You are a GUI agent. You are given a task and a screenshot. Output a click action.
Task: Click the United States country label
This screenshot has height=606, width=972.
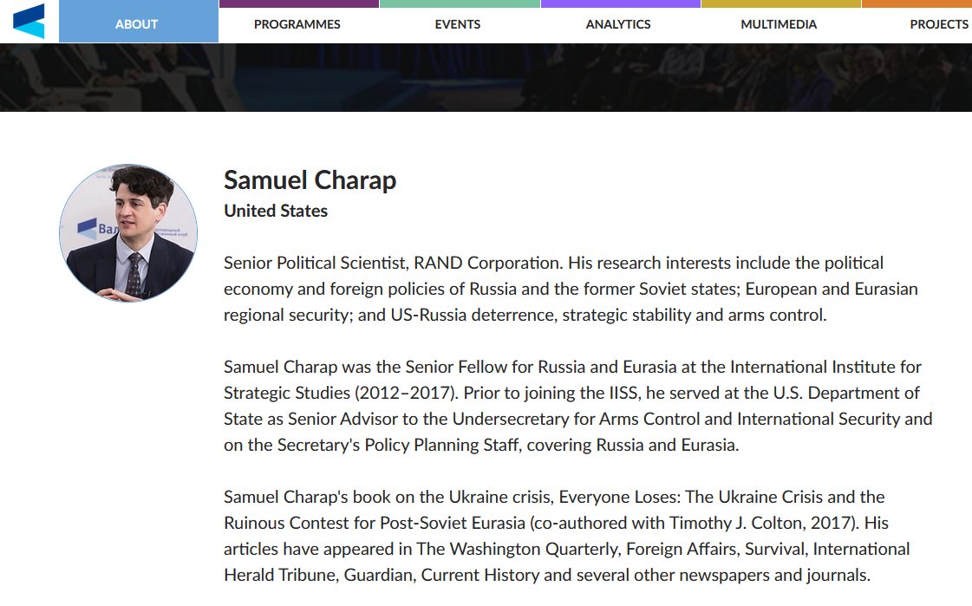pos(276,211)
